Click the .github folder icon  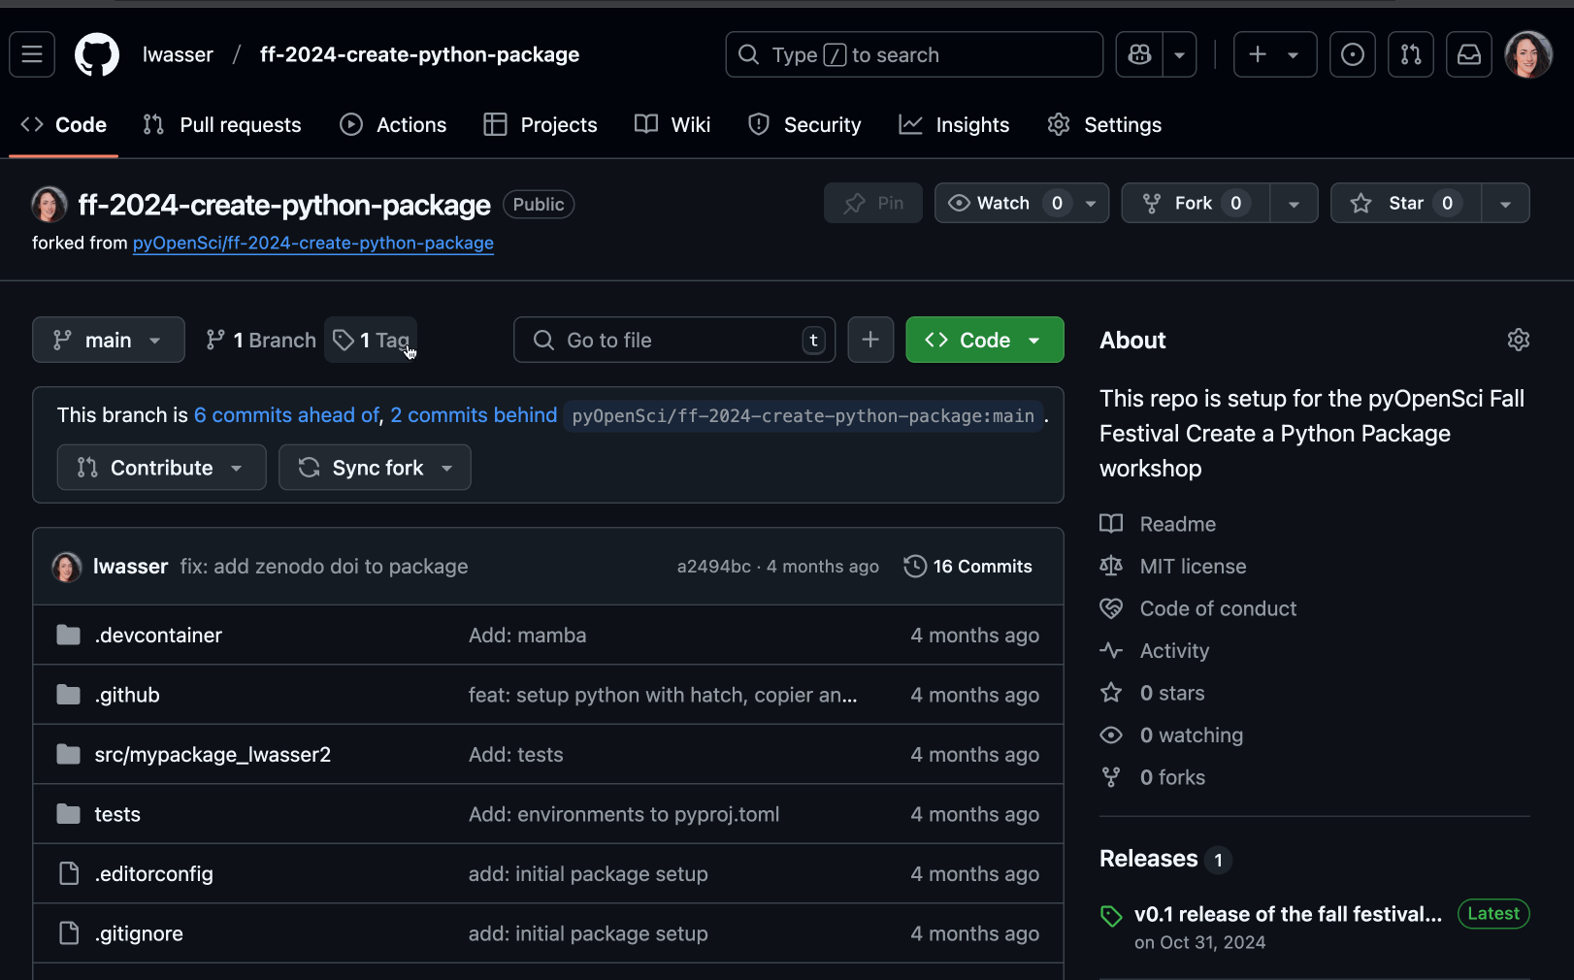coord(68,695)
